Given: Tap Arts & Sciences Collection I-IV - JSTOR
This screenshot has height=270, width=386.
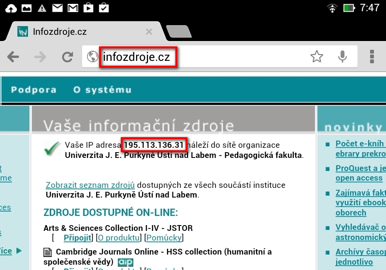Looking at the screenshot, I should [118, 228].
